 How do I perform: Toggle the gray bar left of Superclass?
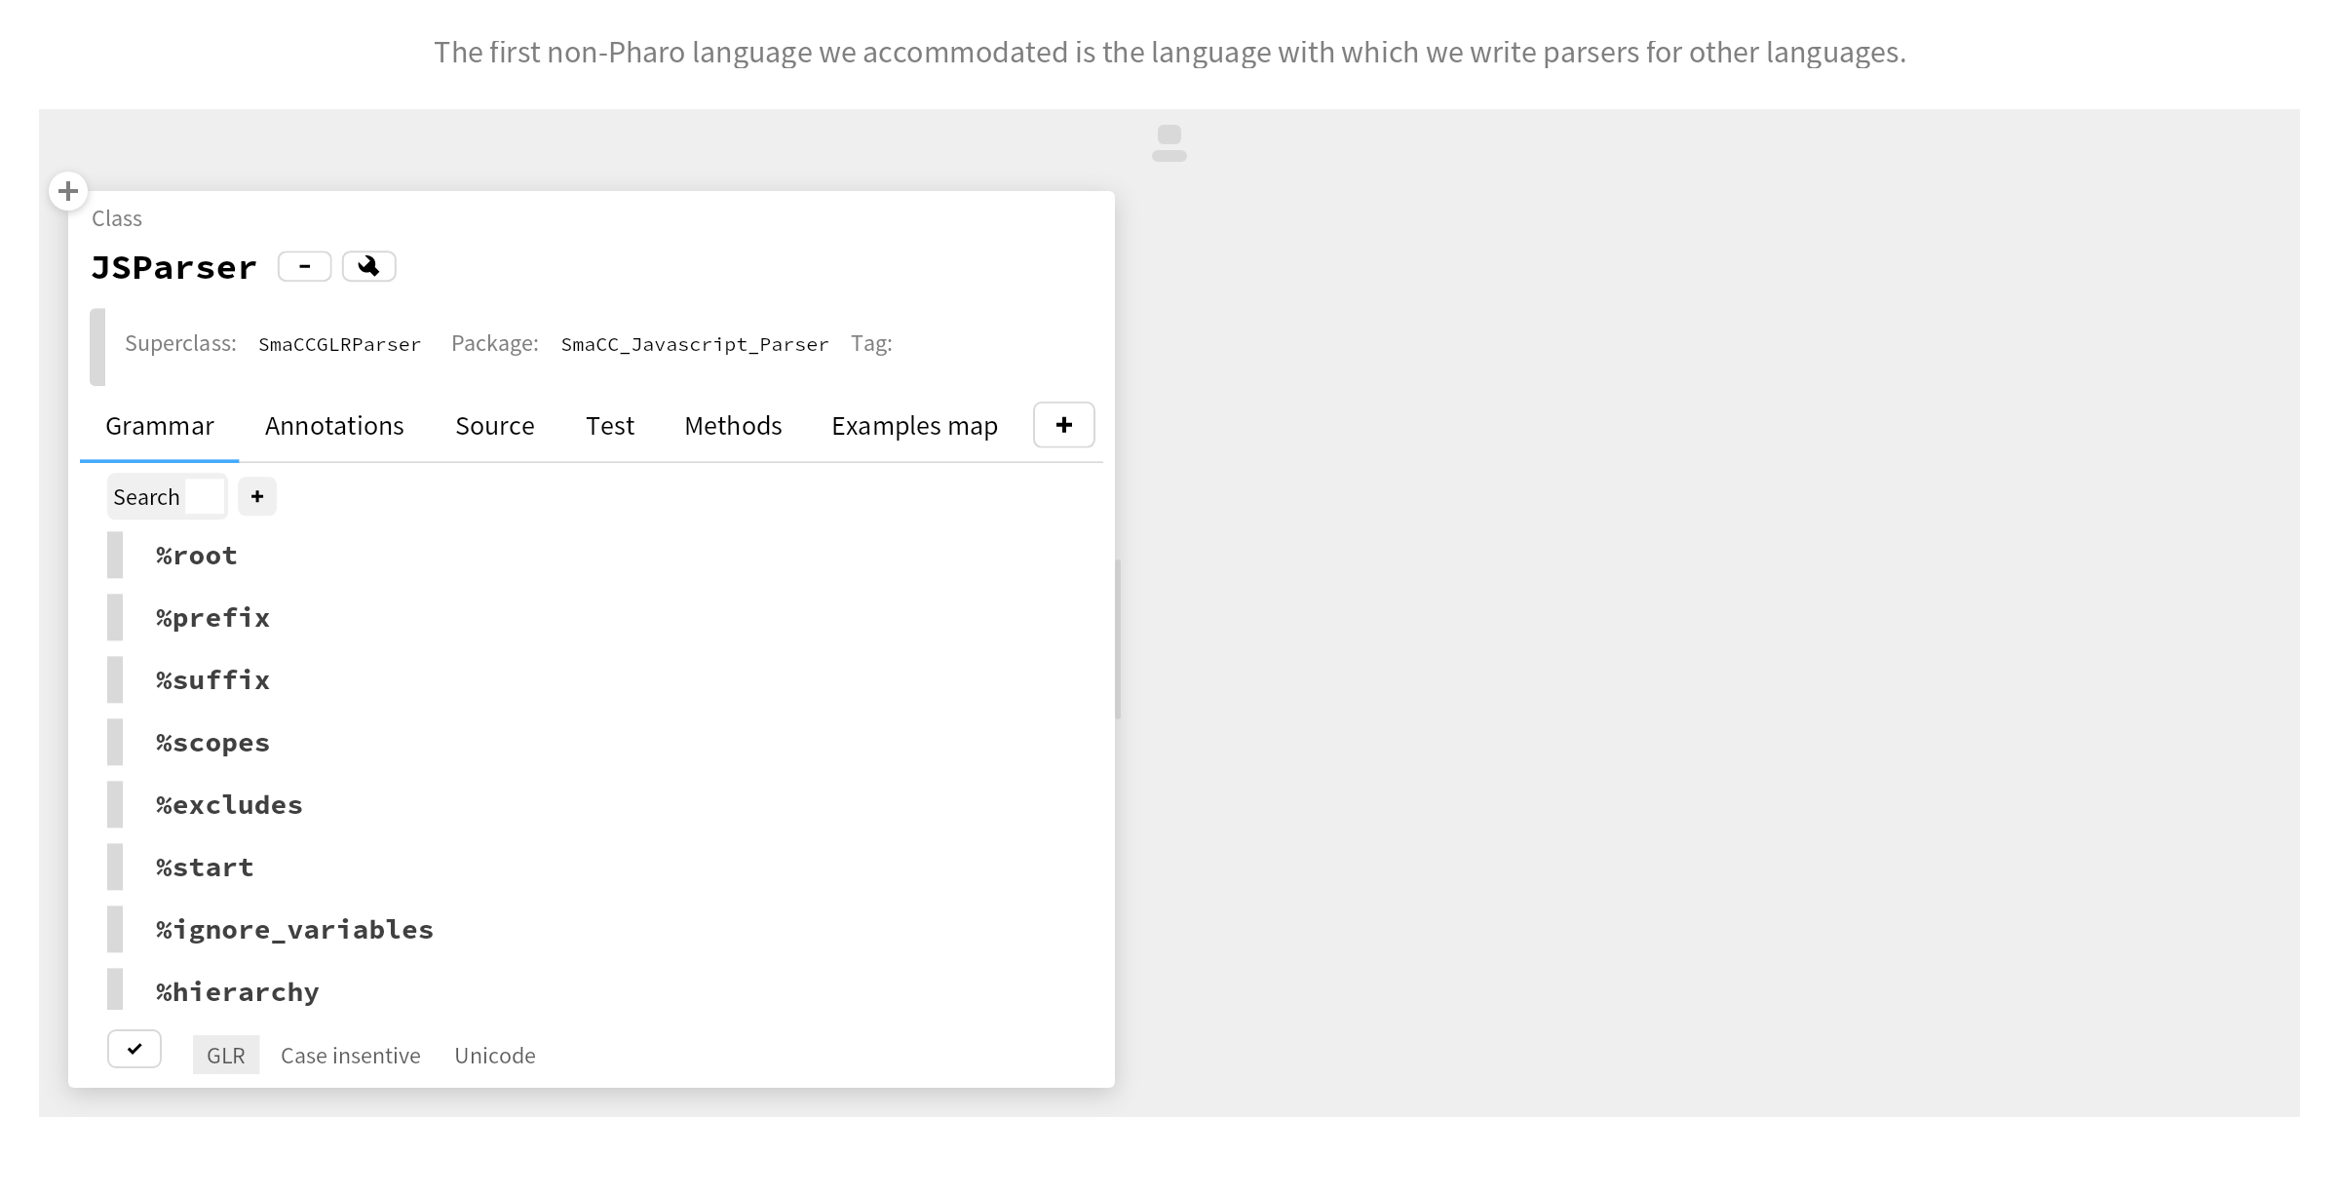[x=97, y=347]
